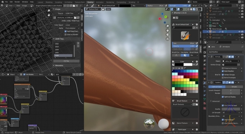Remove the Armature modifier
The height and width of the screenshot is (134, 245).
[x=239, y=57]
